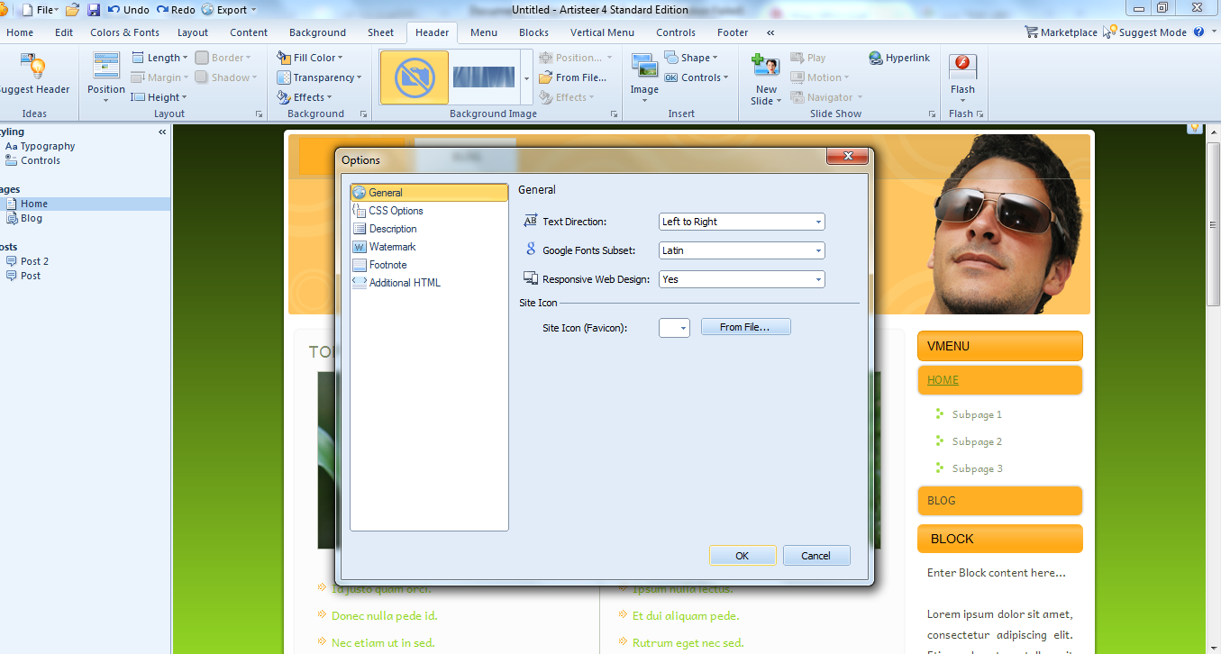Open the Transparency options

point(320,77)
